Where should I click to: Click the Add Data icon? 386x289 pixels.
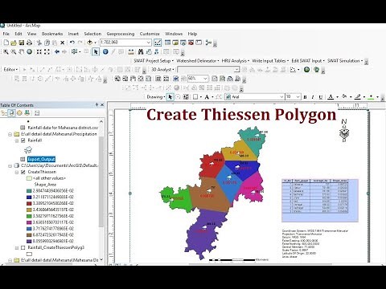pyautogui.click(x=90, y=43)
